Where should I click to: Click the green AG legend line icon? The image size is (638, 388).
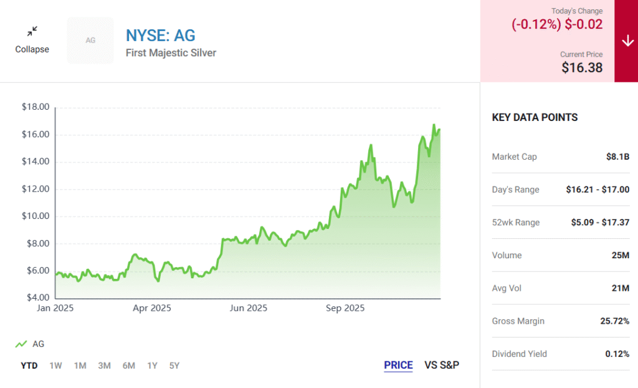(21, 344)
